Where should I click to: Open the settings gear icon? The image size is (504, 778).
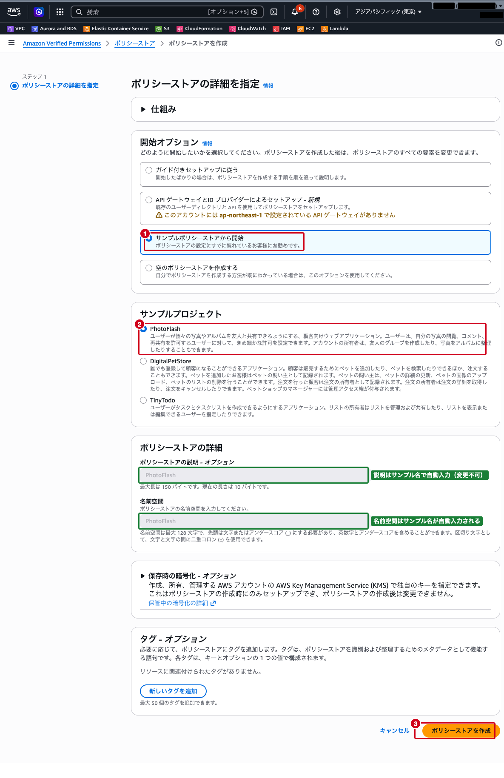[337, 12]
